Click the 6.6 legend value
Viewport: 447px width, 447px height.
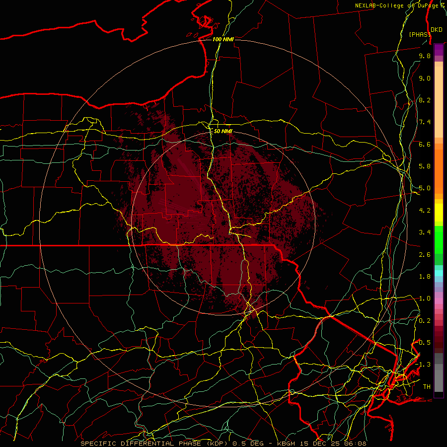425,144
